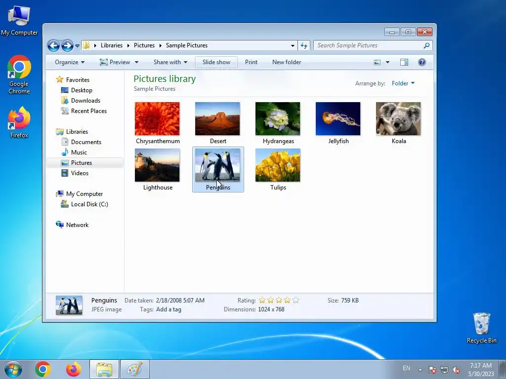Open the Videos library
The height and width of the screenshot is (379, 506).
click(x=80, y=173)
